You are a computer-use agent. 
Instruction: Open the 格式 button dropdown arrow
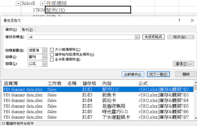[193, 37]
